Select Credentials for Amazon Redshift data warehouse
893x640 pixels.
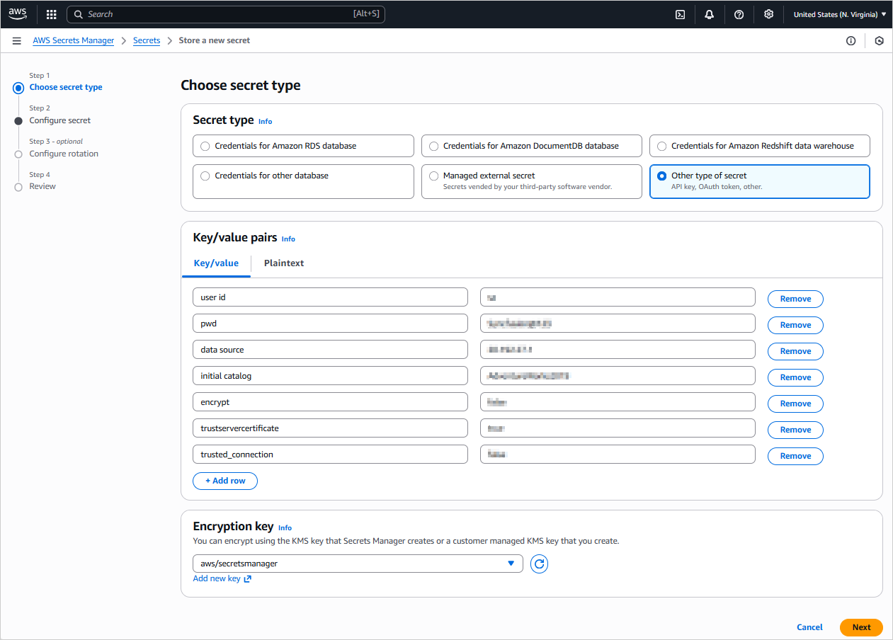(661, 146)
